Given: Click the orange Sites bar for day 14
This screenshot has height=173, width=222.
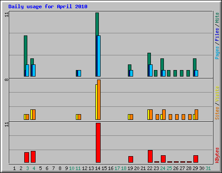Looking at the screenshot, I should [x=99, y=99].
